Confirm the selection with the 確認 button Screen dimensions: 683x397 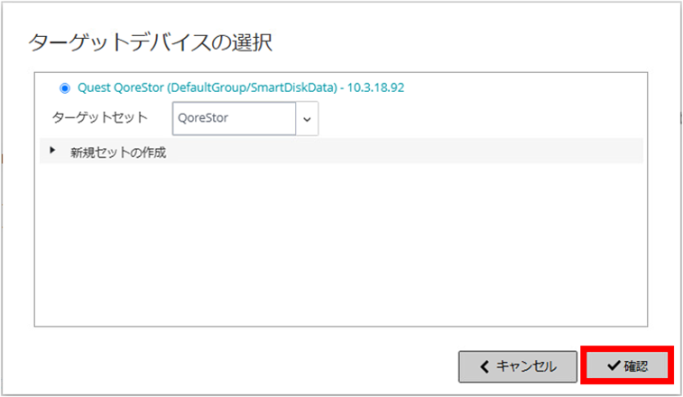point(627,366)
